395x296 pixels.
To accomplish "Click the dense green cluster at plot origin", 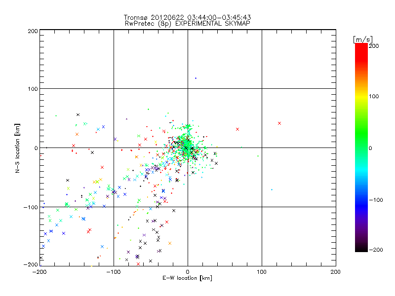I will 187,146.
